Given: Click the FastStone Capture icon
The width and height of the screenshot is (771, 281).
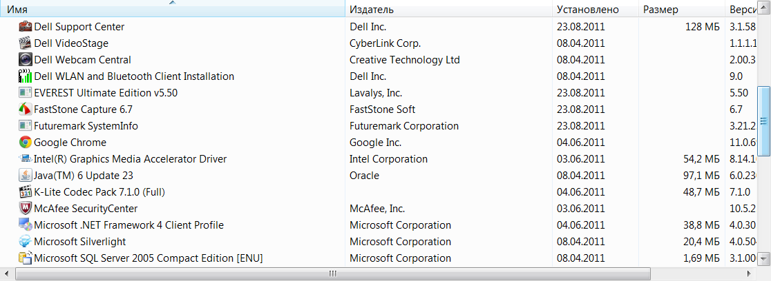Looking at the screenshot, I should coord(26,110).
